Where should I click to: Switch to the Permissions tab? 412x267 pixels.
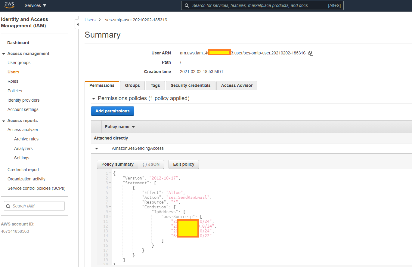tap(102, 85)
